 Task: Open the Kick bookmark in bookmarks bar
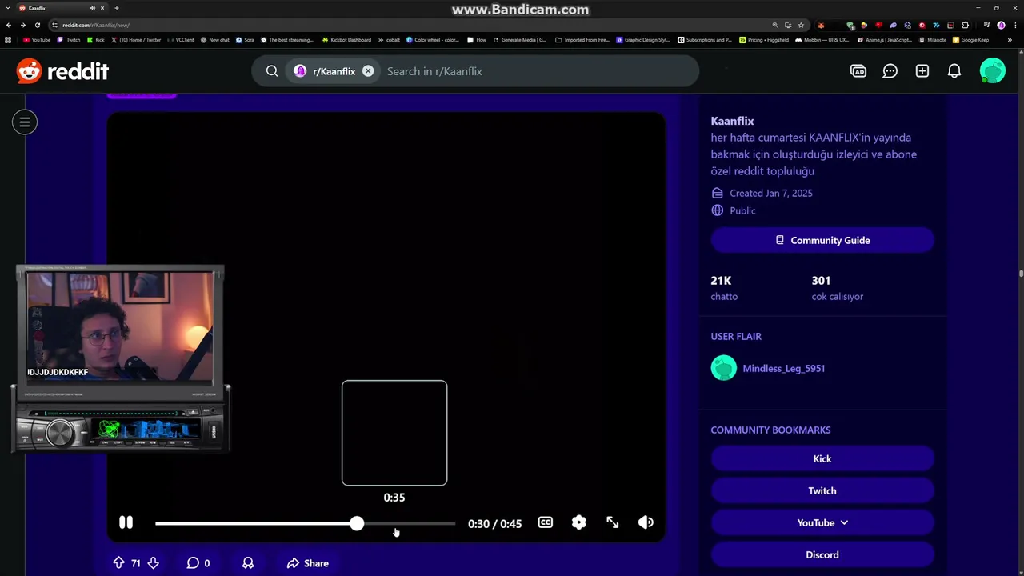[96, 39]
